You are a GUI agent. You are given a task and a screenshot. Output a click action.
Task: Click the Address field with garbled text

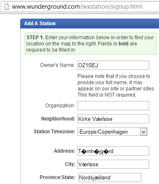(113, 151)
